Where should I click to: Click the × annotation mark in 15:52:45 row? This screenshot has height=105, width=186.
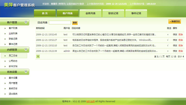tap(168, 35)
